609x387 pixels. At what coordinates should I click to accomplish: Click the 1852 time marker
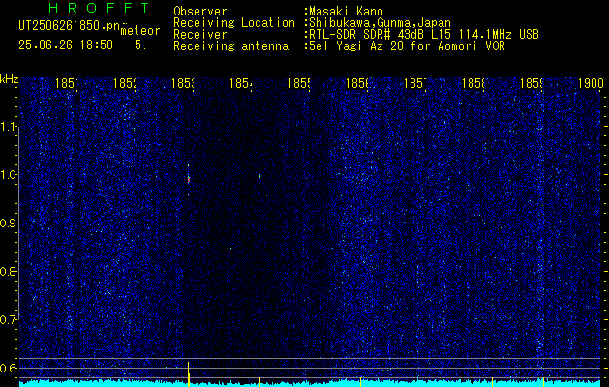click(x=125, y=83)
